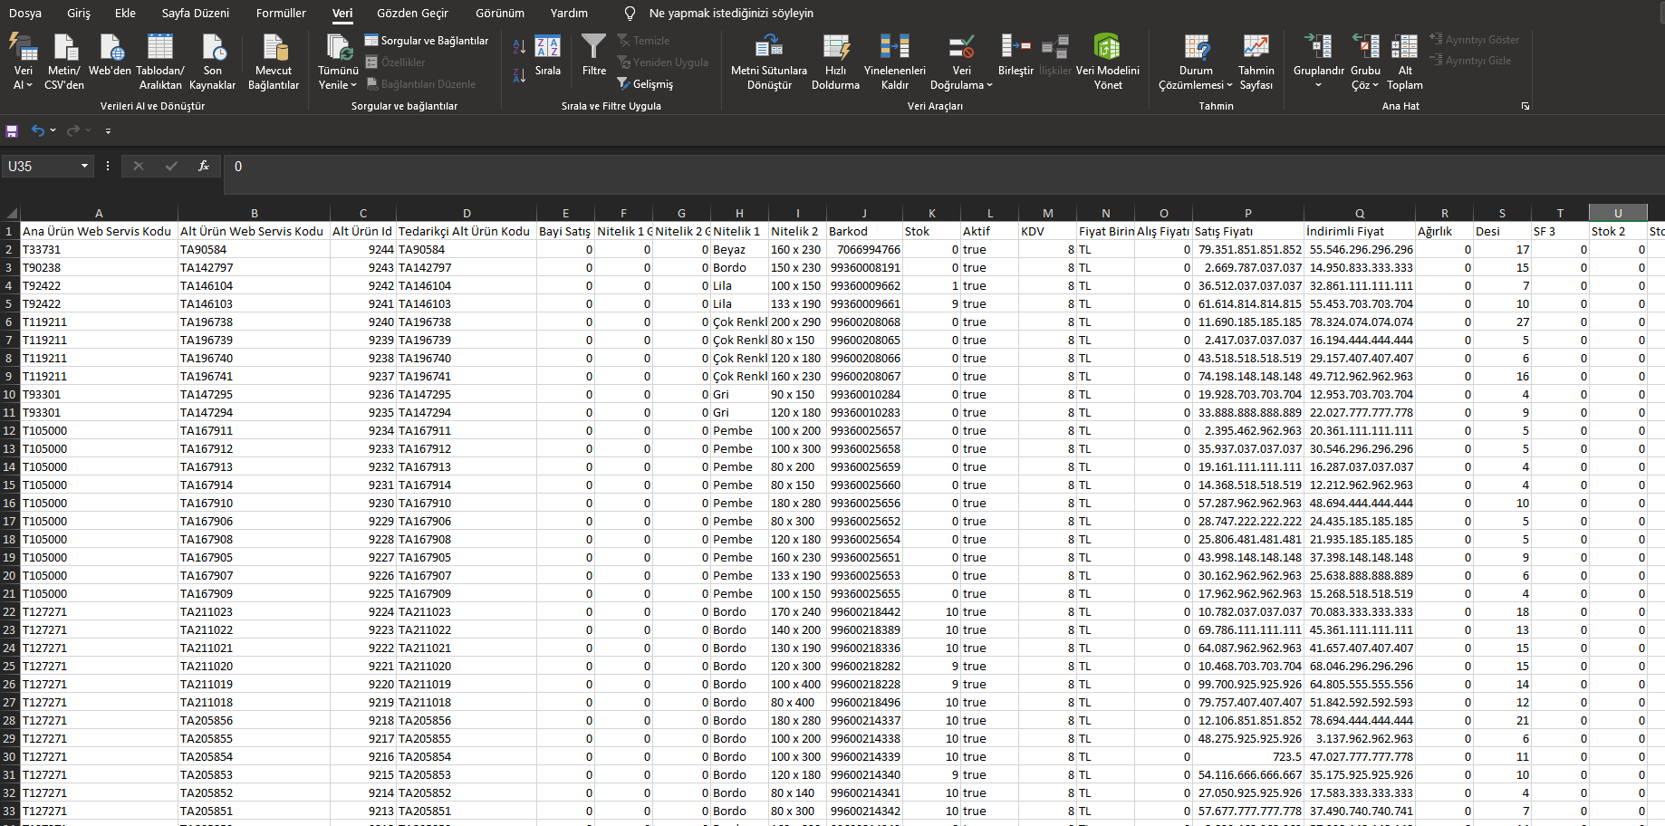Image resolution: width=1665 pixels, height=826 pixels.
Task: Undo the last action
Action: coord(37,131)
